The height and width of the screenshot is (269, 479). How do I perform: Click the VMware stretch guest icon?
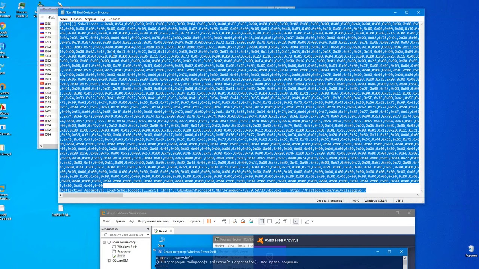[306, 221]
